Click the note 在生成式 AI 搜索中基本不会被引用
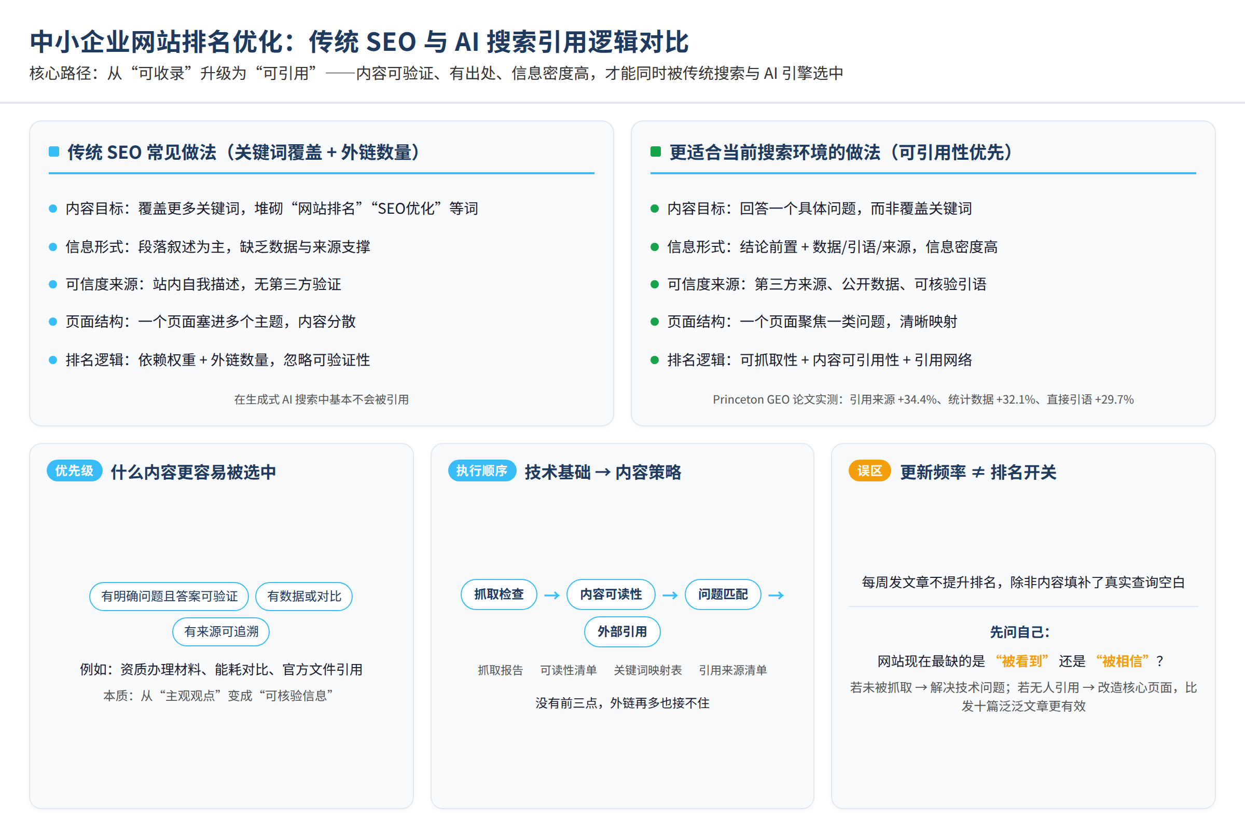Viewport: 1245px width, 830px height. (321, 399)
